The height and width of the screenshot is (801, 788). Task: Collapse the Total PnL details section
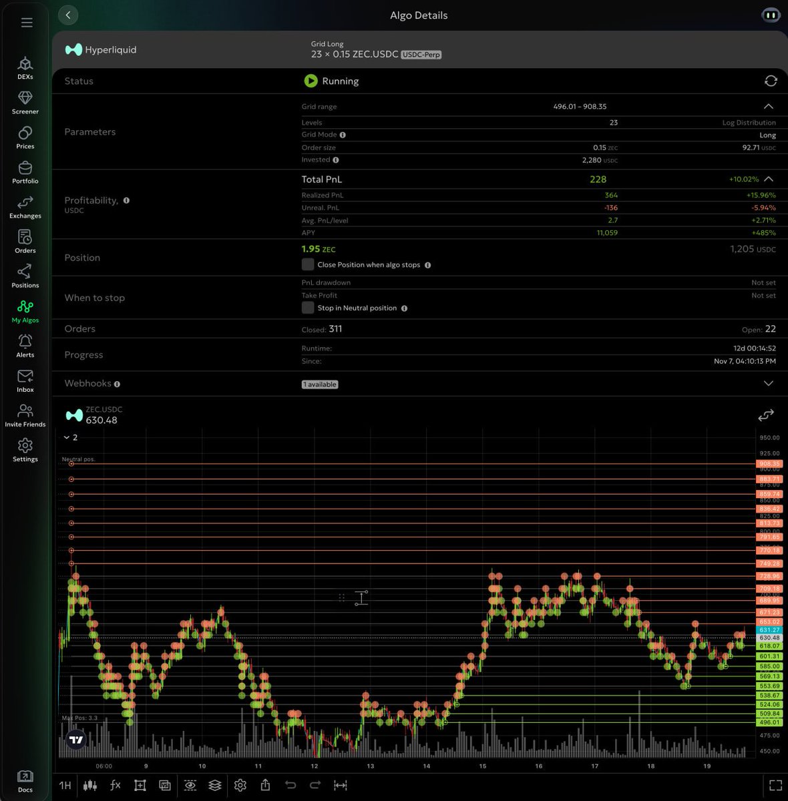point(768,179)
